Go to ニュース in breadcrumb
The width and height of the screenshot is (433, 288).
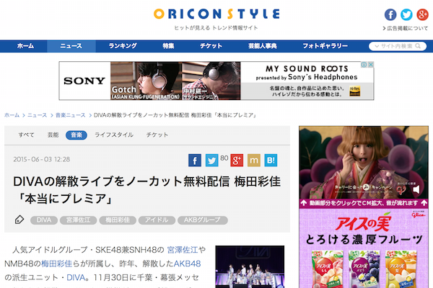[37, 115]
